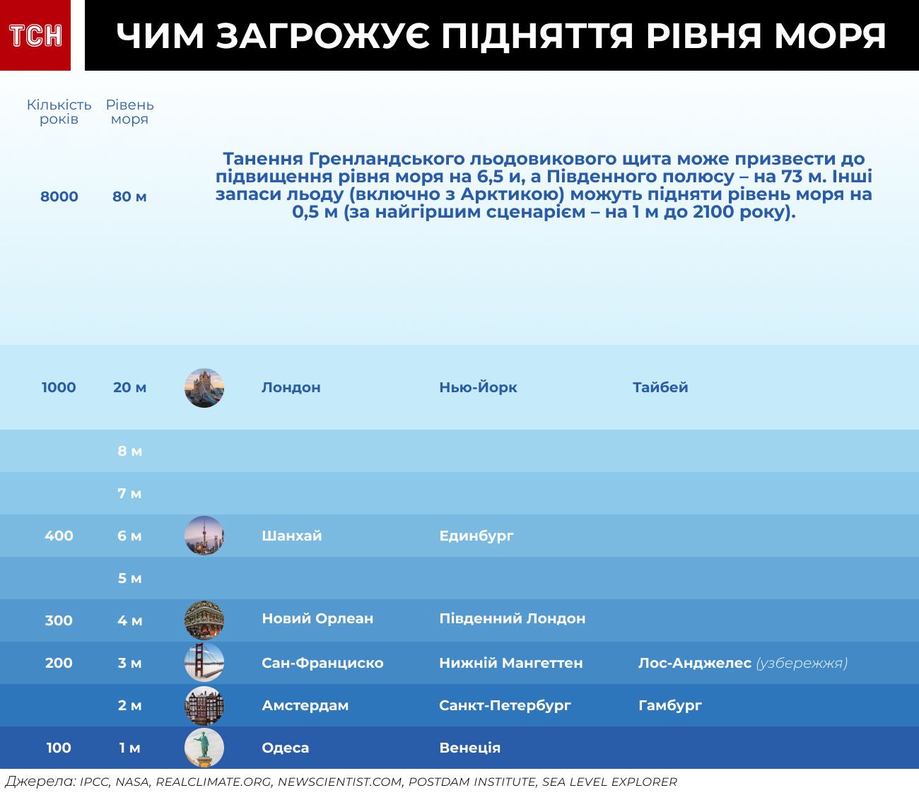919x795 pixels.
Task: Select the city label Нью-Йорк
Action: 478,387
